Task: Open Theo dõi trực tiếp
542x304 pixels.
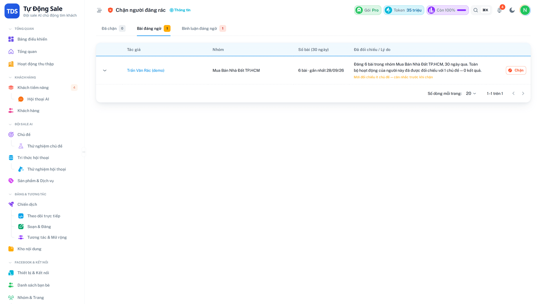Action: [x=44, y=216]
